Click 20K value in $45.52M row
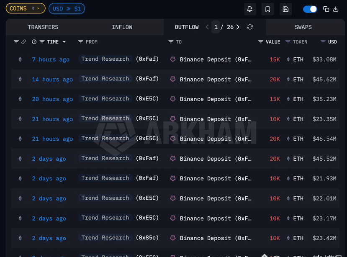The height and width of the screenshot is (257, 347). pyautogui.click(x=275, y=159)
